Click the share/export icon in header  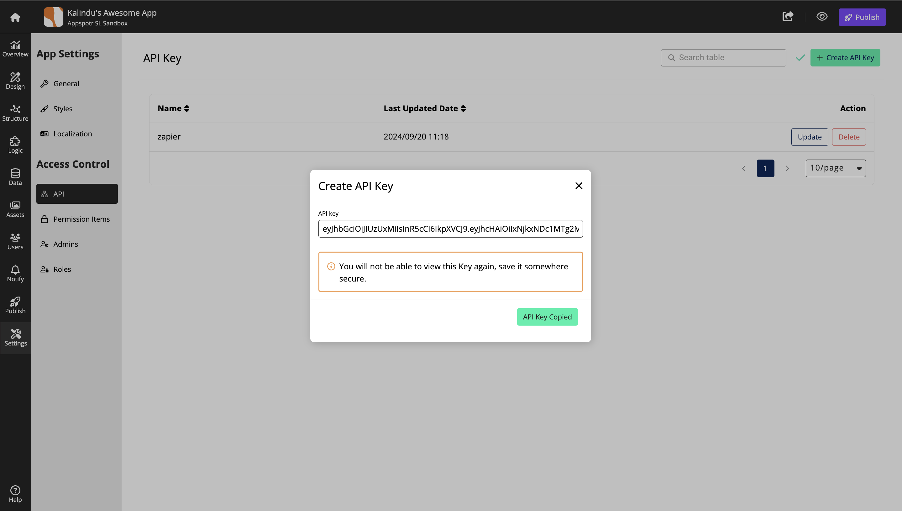coord(788,17)
